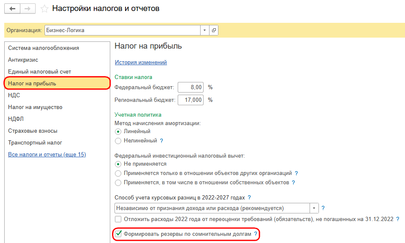
Task: Expand the курсовых разниц method dropdown arrow
Action: [314, 208]
